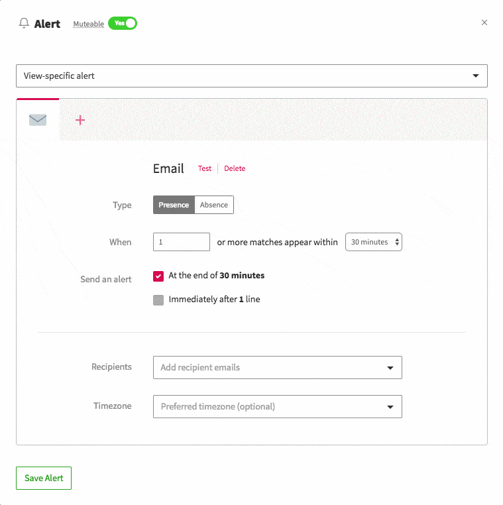Toggle the Muteable switch off

click(123, 23)
